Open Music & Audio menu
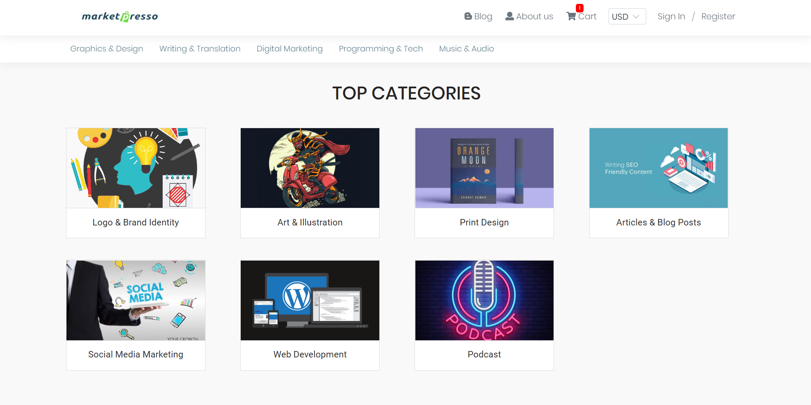The image size is (811, 405). point(466,49)
